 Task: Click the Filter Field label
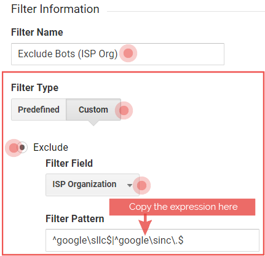[x=69, y=164]
